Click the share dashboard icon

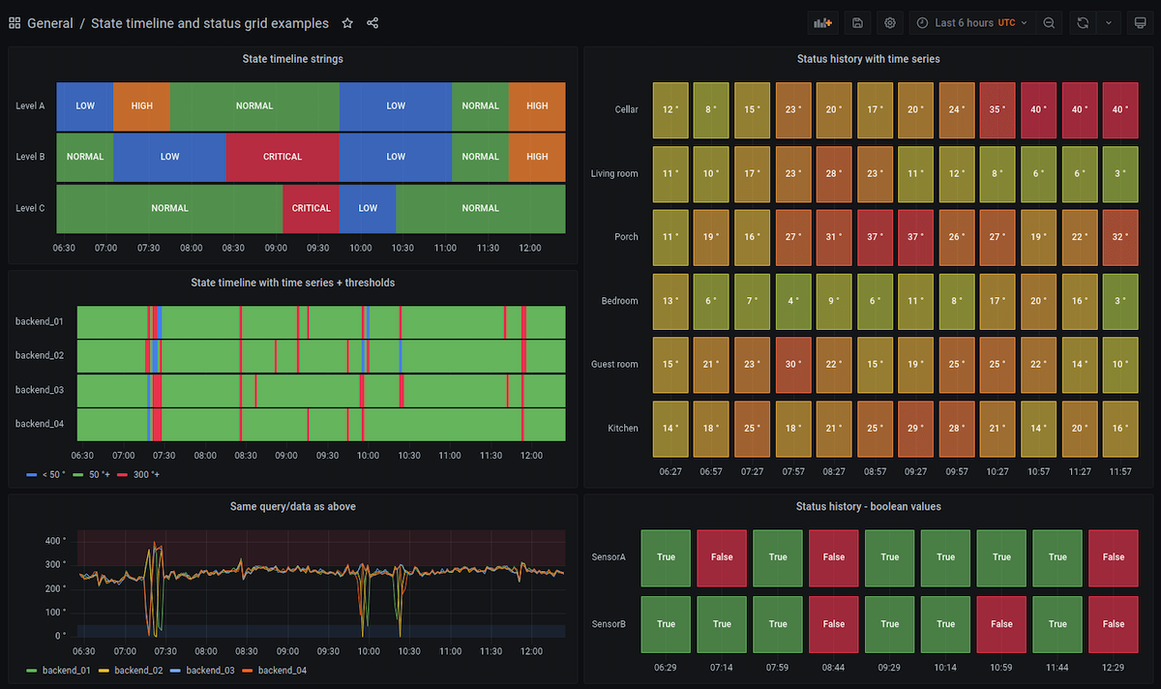pos(372,22)
